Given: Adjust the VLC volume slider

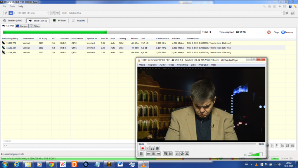Looking at the screenshot, I should tap(255, 154).
